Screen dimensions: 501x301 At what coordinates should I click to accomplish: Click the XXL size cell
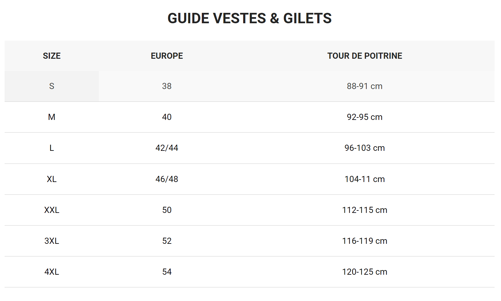pos(52,210)
